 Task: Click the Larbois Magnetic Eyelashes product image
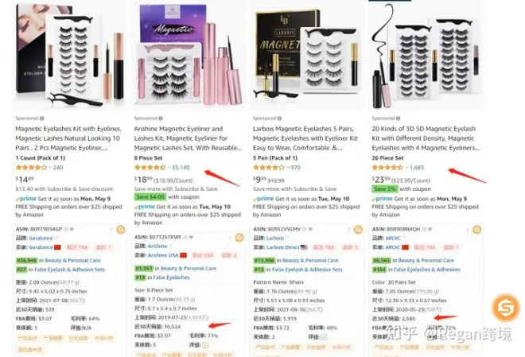[307, 55]
